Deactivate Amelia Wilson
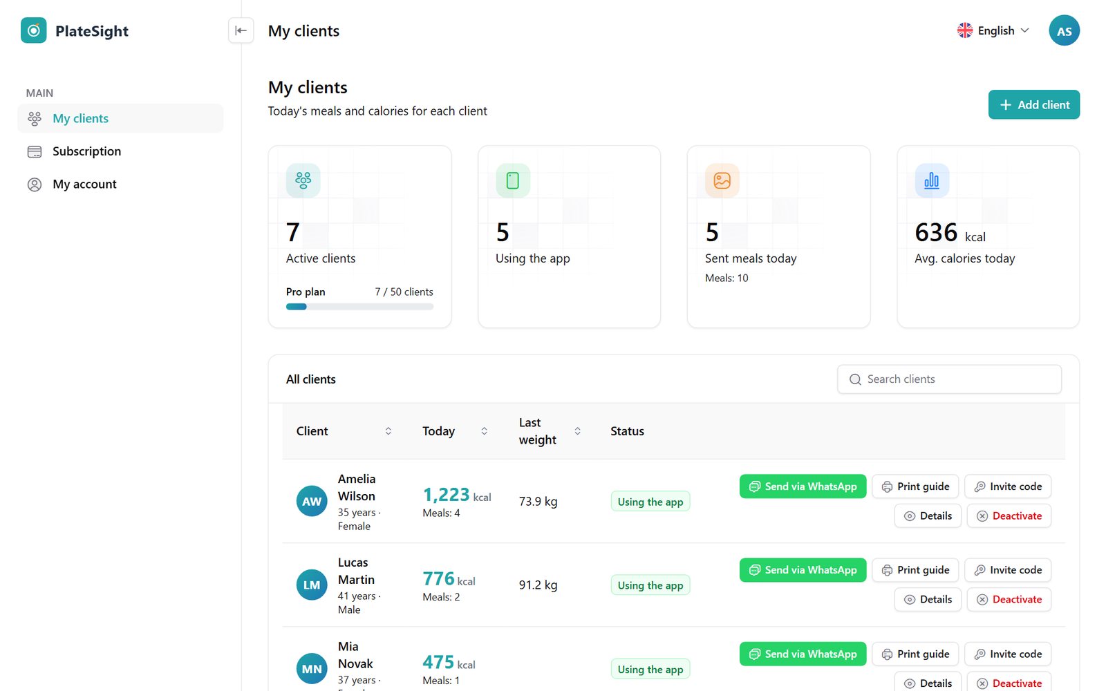The image size is (1106, 691). [1009, 516]
